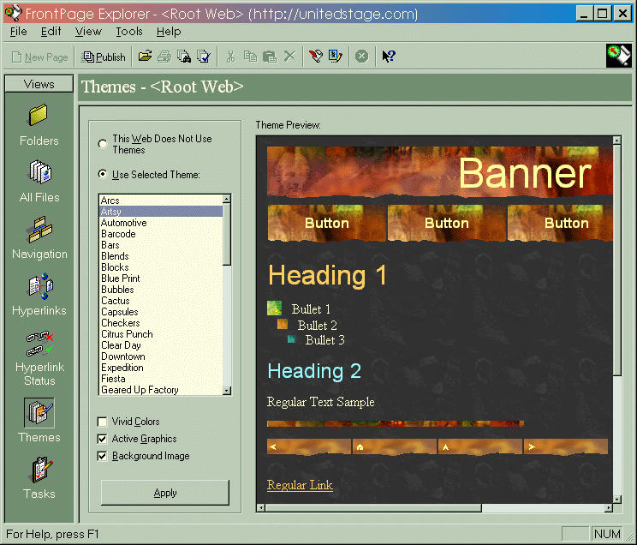Open the Help menu

pyautogui.click(x=169, y=32)
